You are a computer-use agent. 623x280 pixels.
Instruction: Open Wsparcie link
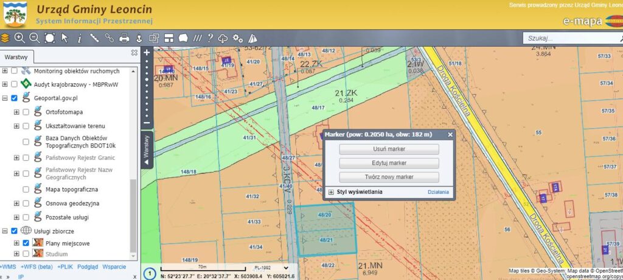click(114, 267)
